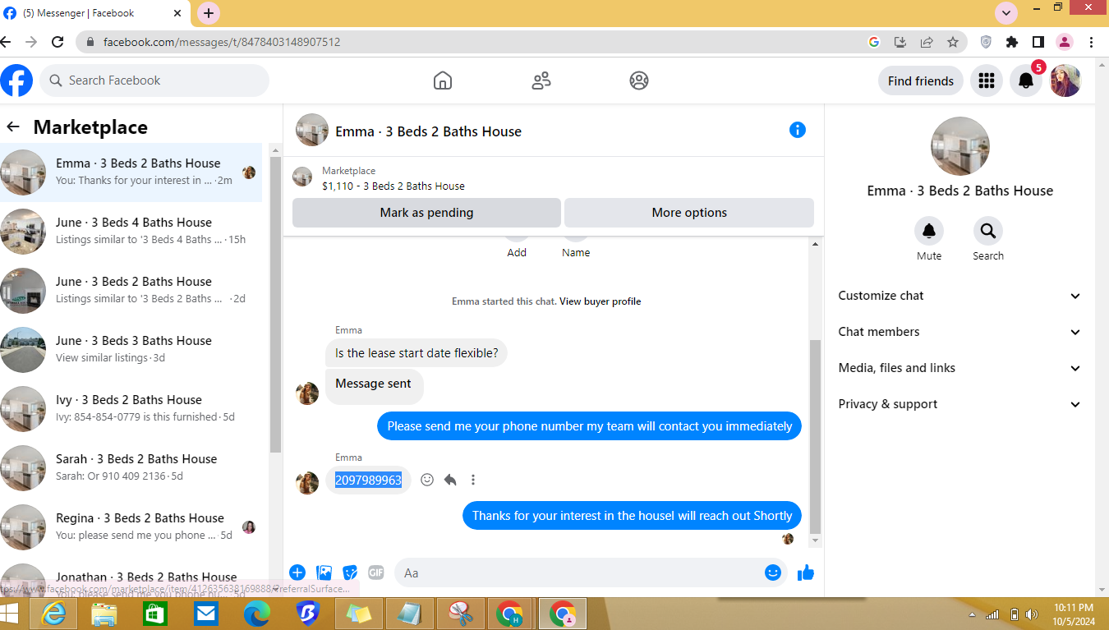Open the Mail app from the taskbar
Image resolution: width=1109 pixels, height=630 pixels.
[205, 614]
